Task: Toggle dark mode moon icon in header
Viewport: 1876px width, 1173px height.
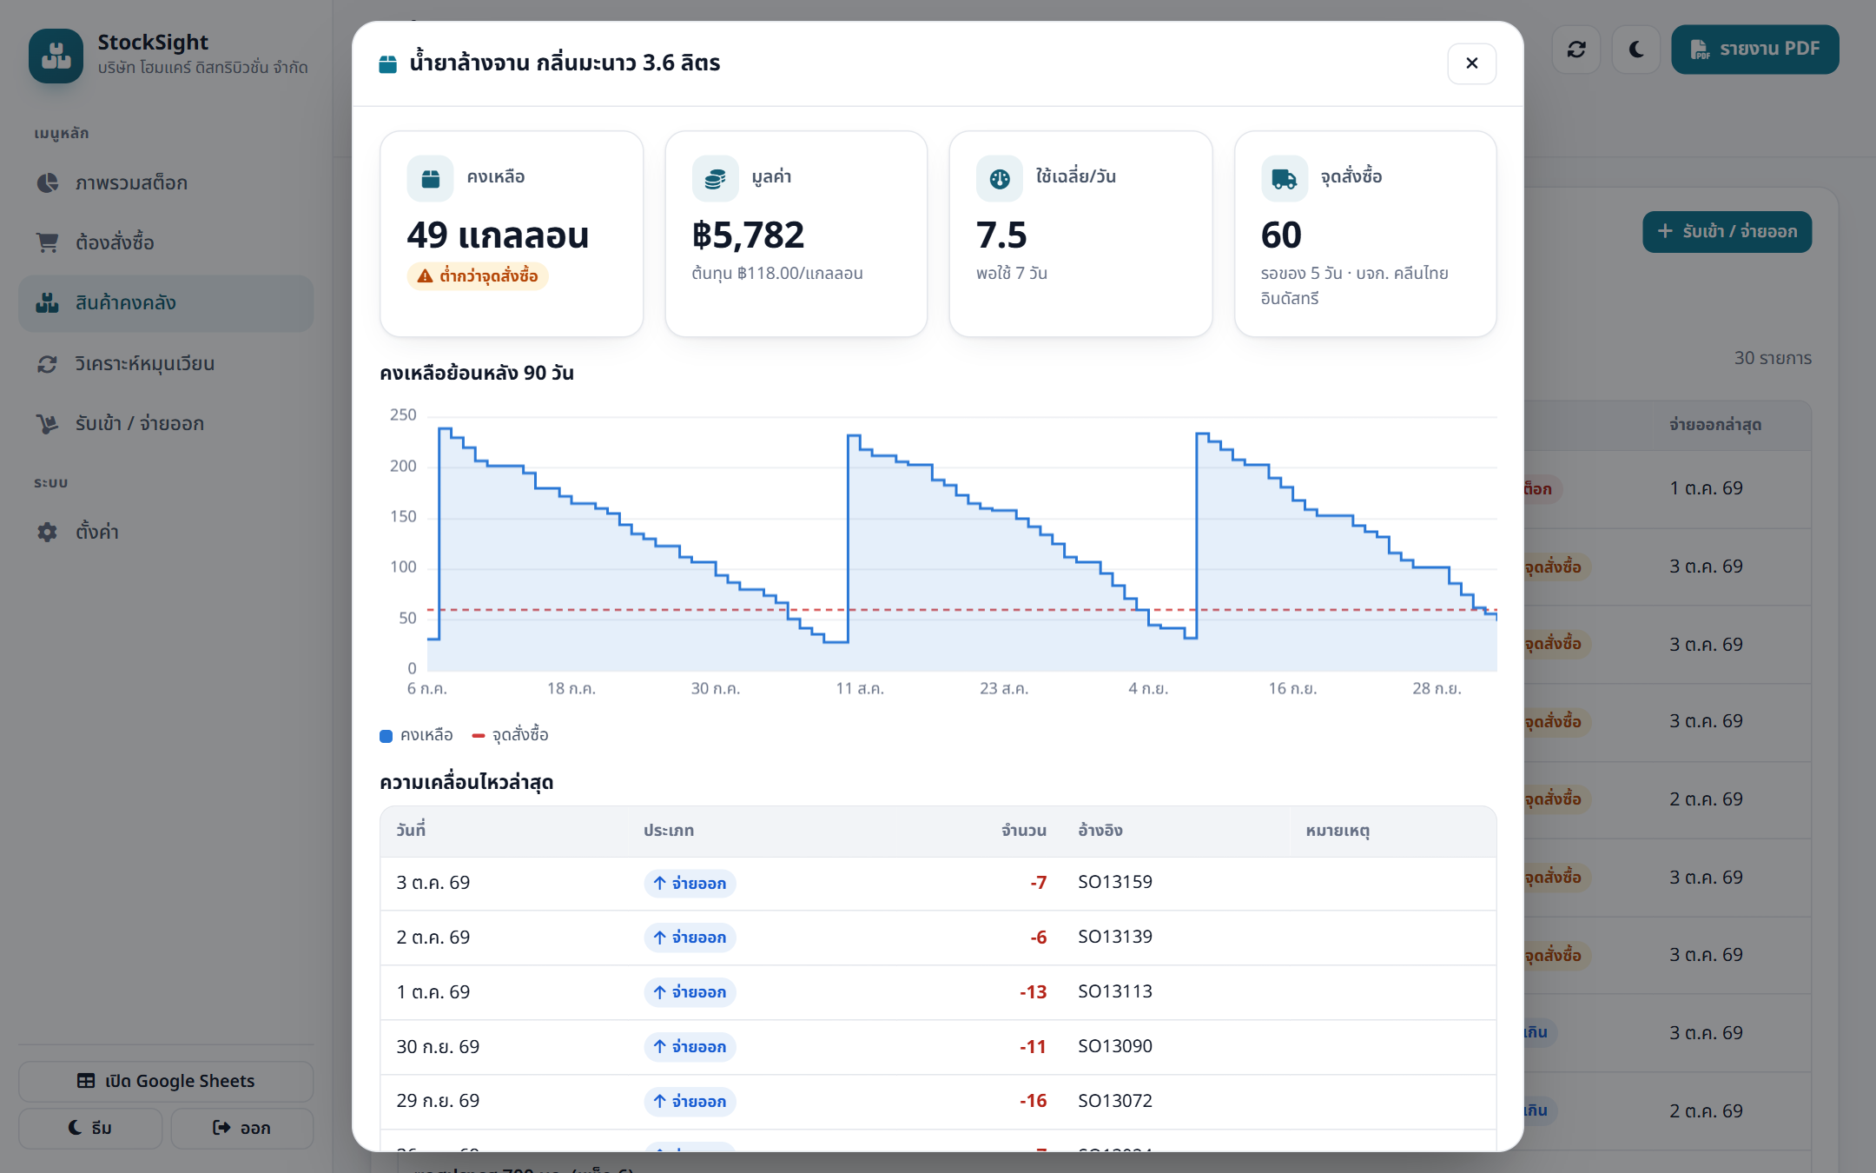Action: tap(1636, 50)
